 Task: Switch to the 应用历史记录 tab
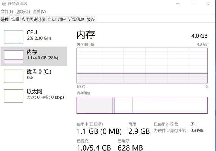tap(33, 19)
